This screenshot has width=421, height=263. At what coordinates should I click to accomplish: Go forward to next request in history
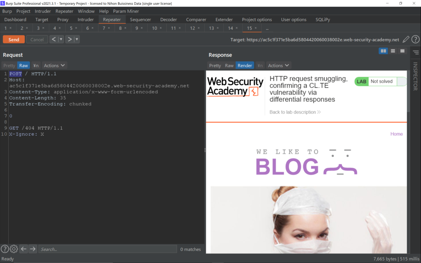pyautogui.click(x=69, y=40)
